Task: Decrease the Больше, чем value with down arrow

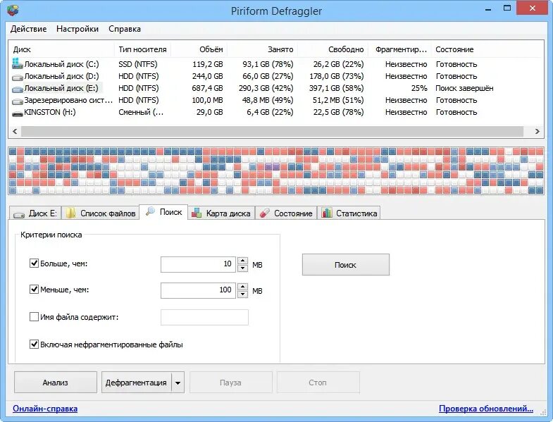Action: pos(242,268)
